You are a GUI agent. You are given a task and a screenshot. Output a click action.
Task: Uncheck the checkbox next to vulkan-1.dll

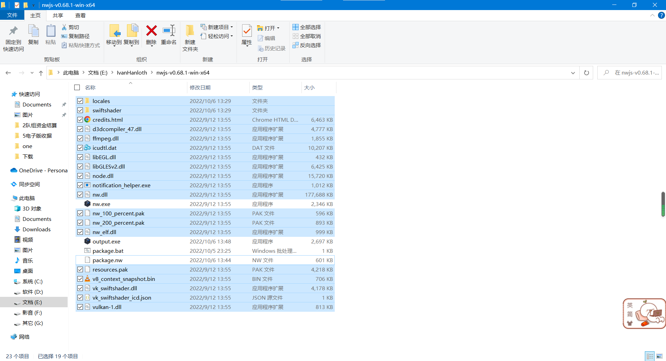[80, 307]
